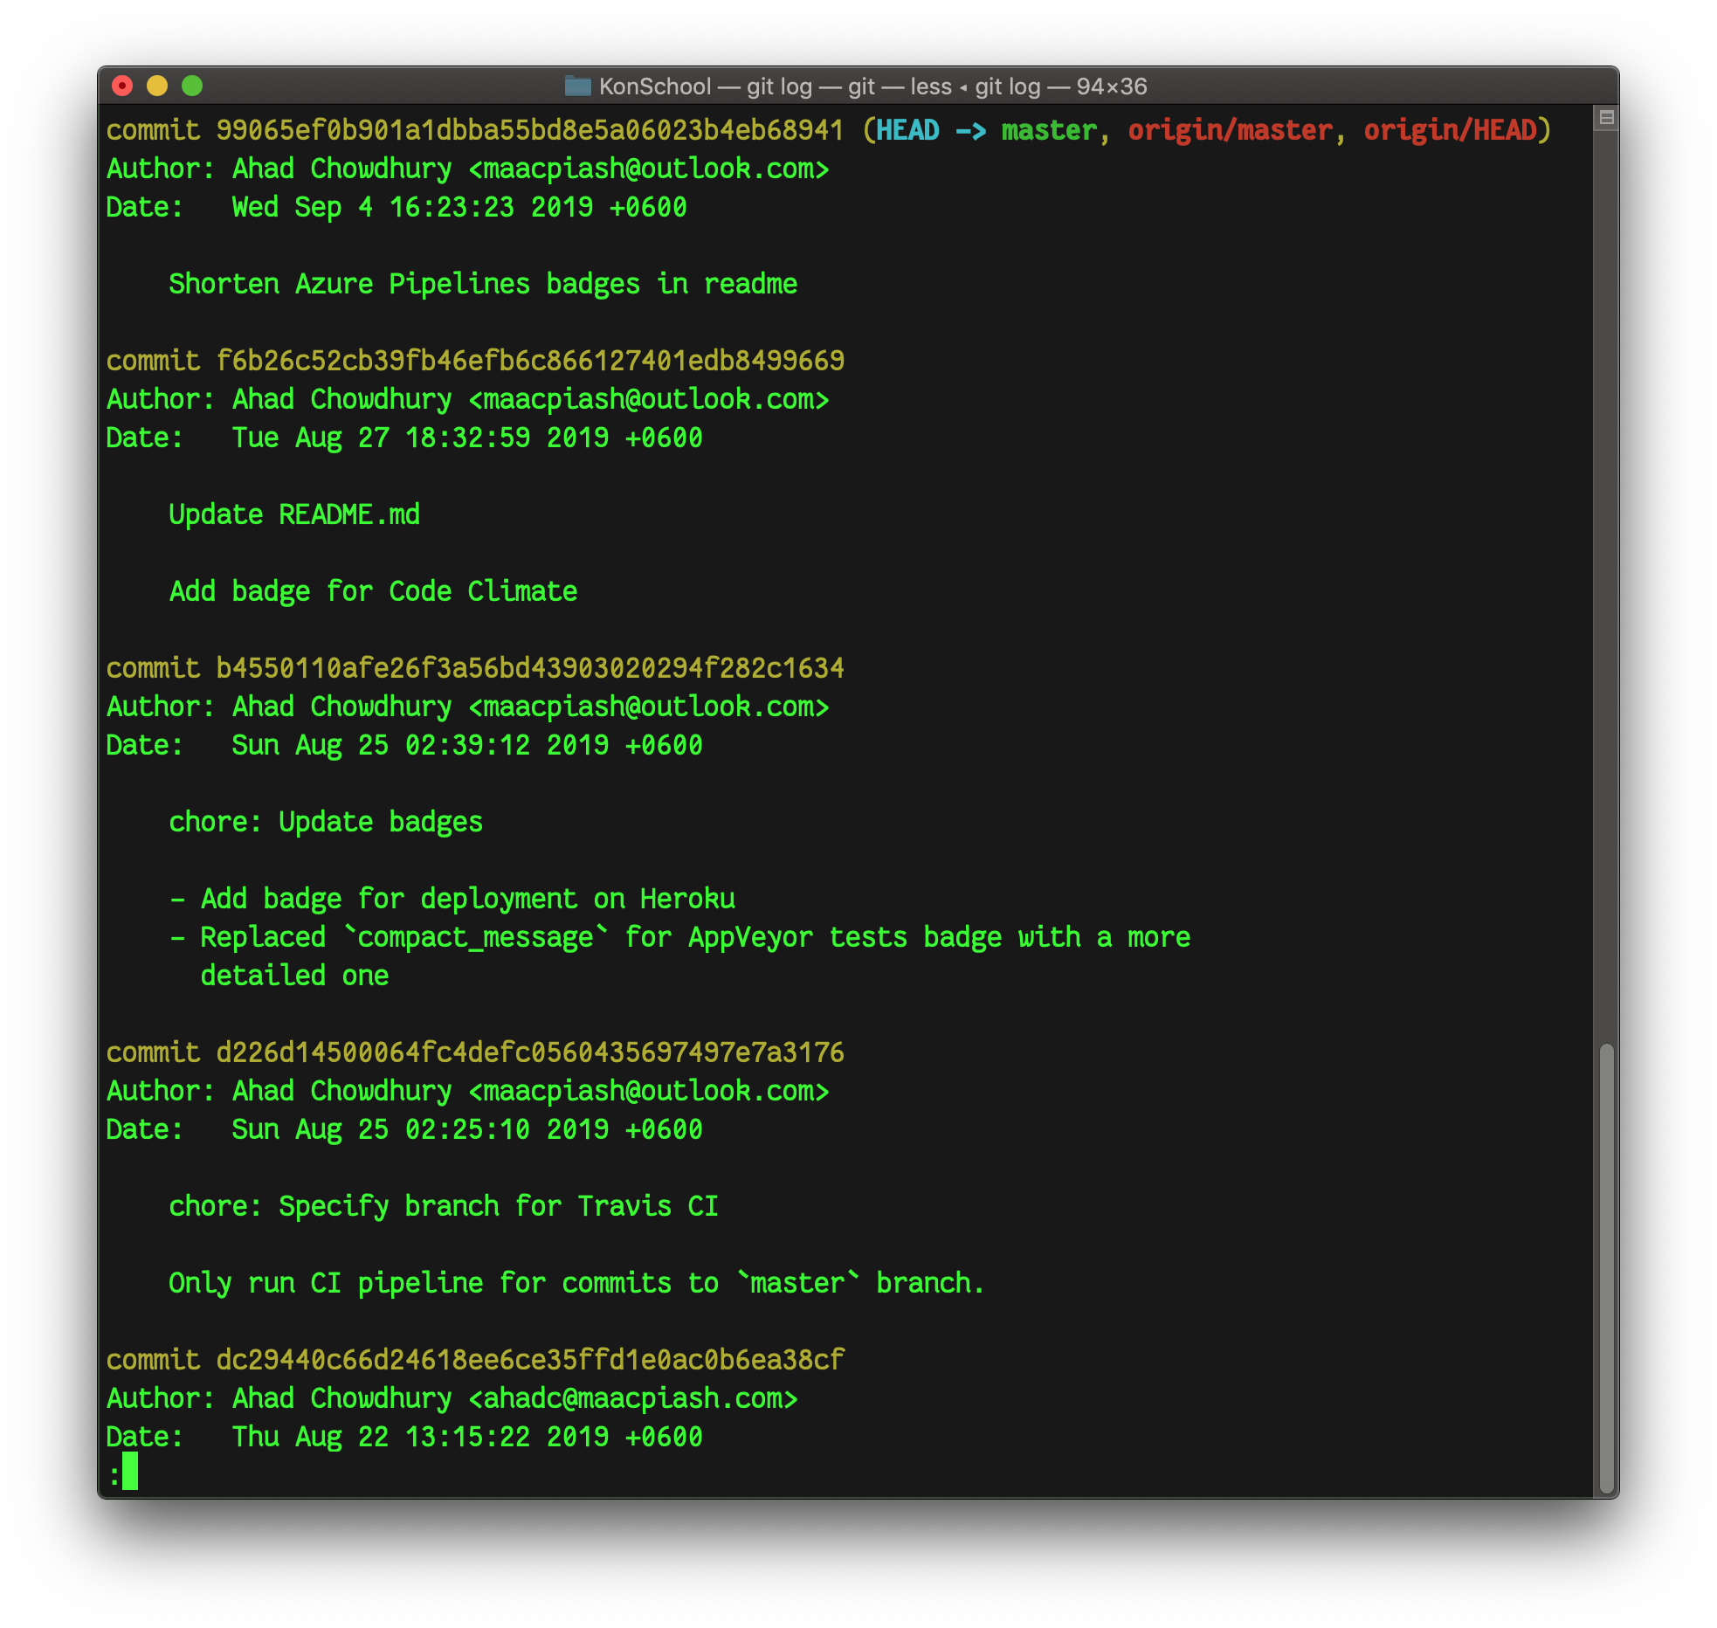
Task: Click date 'Thu Aug 22 13:15:22 2019 +0600'
Action: [x=467, y=1437]
